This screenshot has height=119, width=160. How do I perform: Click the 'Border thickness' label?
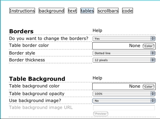pyautogui.click(x=27, y=60)
